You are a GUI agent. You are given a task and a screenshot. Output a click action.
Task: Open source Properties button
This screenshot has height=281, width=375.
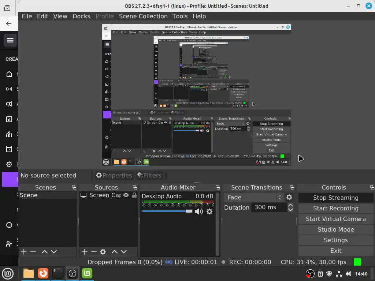click(x=114, y=175)
